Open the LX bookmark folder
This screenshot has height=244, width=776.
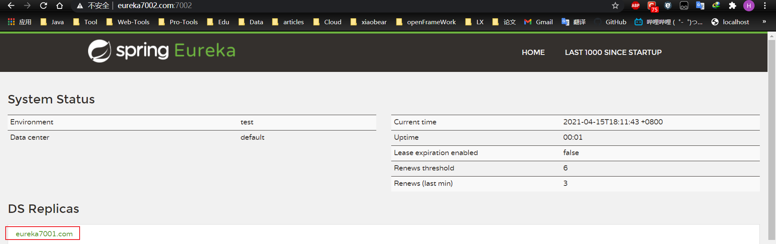[474, 22]
